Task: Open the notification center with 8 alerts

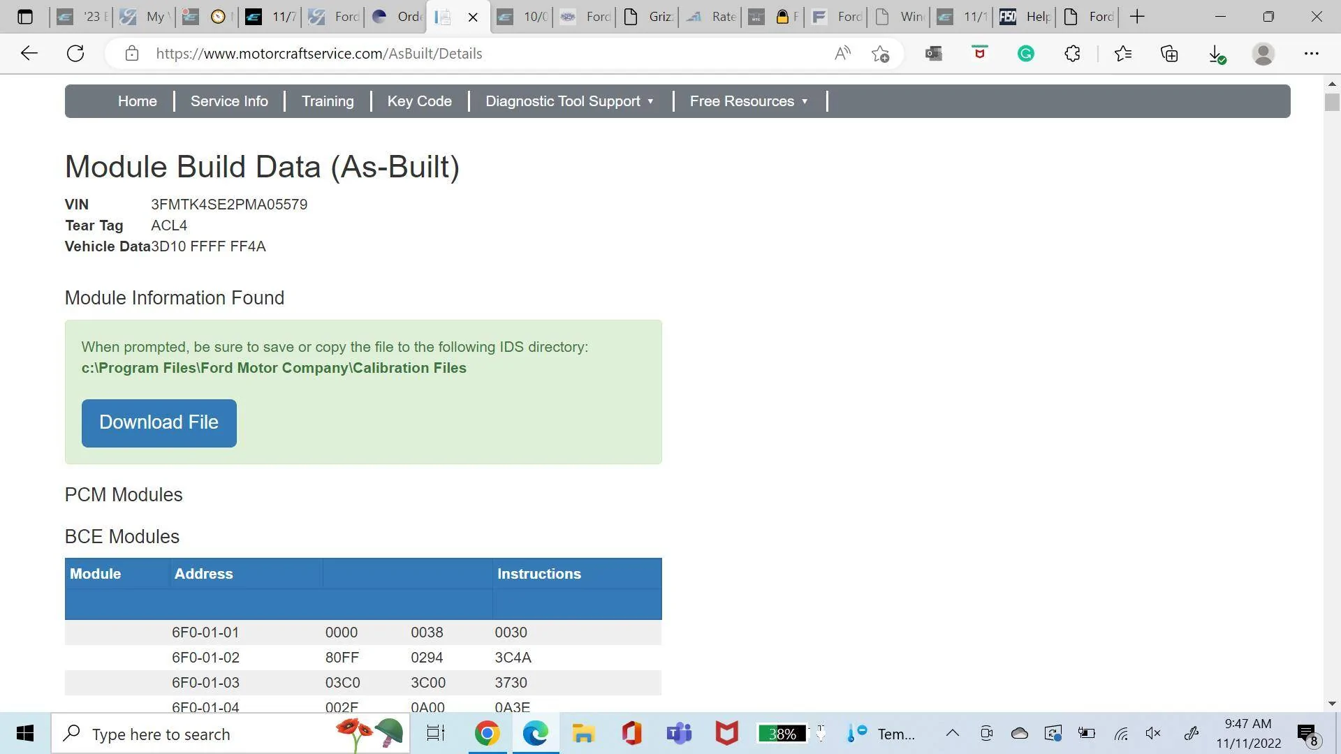Action: coord(1308,734)
